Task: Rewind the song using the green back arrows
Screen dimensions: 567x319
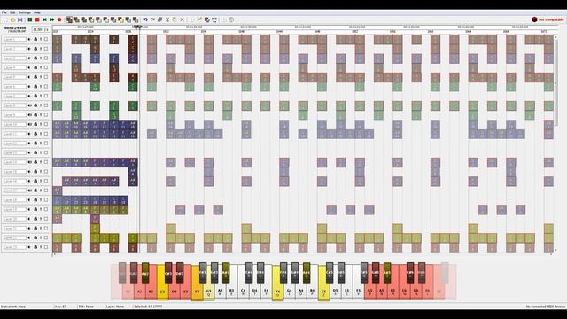Action: tap(44, 19)
